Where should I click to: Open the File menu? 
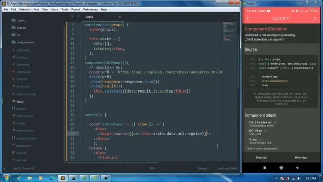(x=6, y=9)
